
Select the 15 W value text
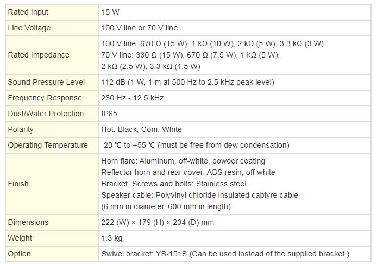pyautogui.click(x=111, y=12)
